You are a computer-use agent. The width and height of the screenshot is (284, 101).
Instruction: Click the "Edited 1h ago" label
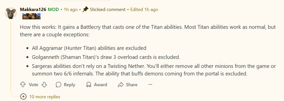pyautogui.click(x=144, y=10)
